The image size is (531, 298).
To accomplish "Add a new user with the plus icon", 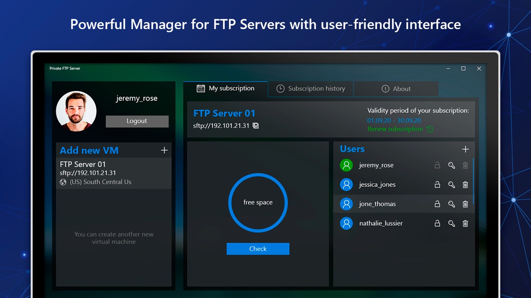I will (x=465, y=149).
